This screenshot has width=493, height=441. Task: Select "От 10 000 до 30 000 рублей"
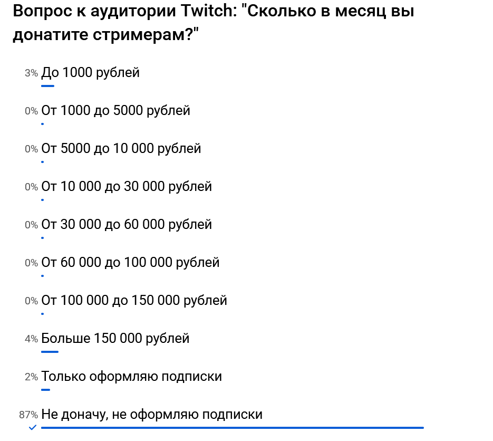tap(127, 187)
